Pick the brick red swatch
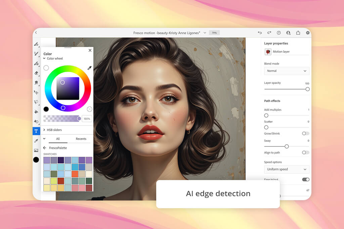Viewport: 344px width, 229px height. [x=61, y=181]
